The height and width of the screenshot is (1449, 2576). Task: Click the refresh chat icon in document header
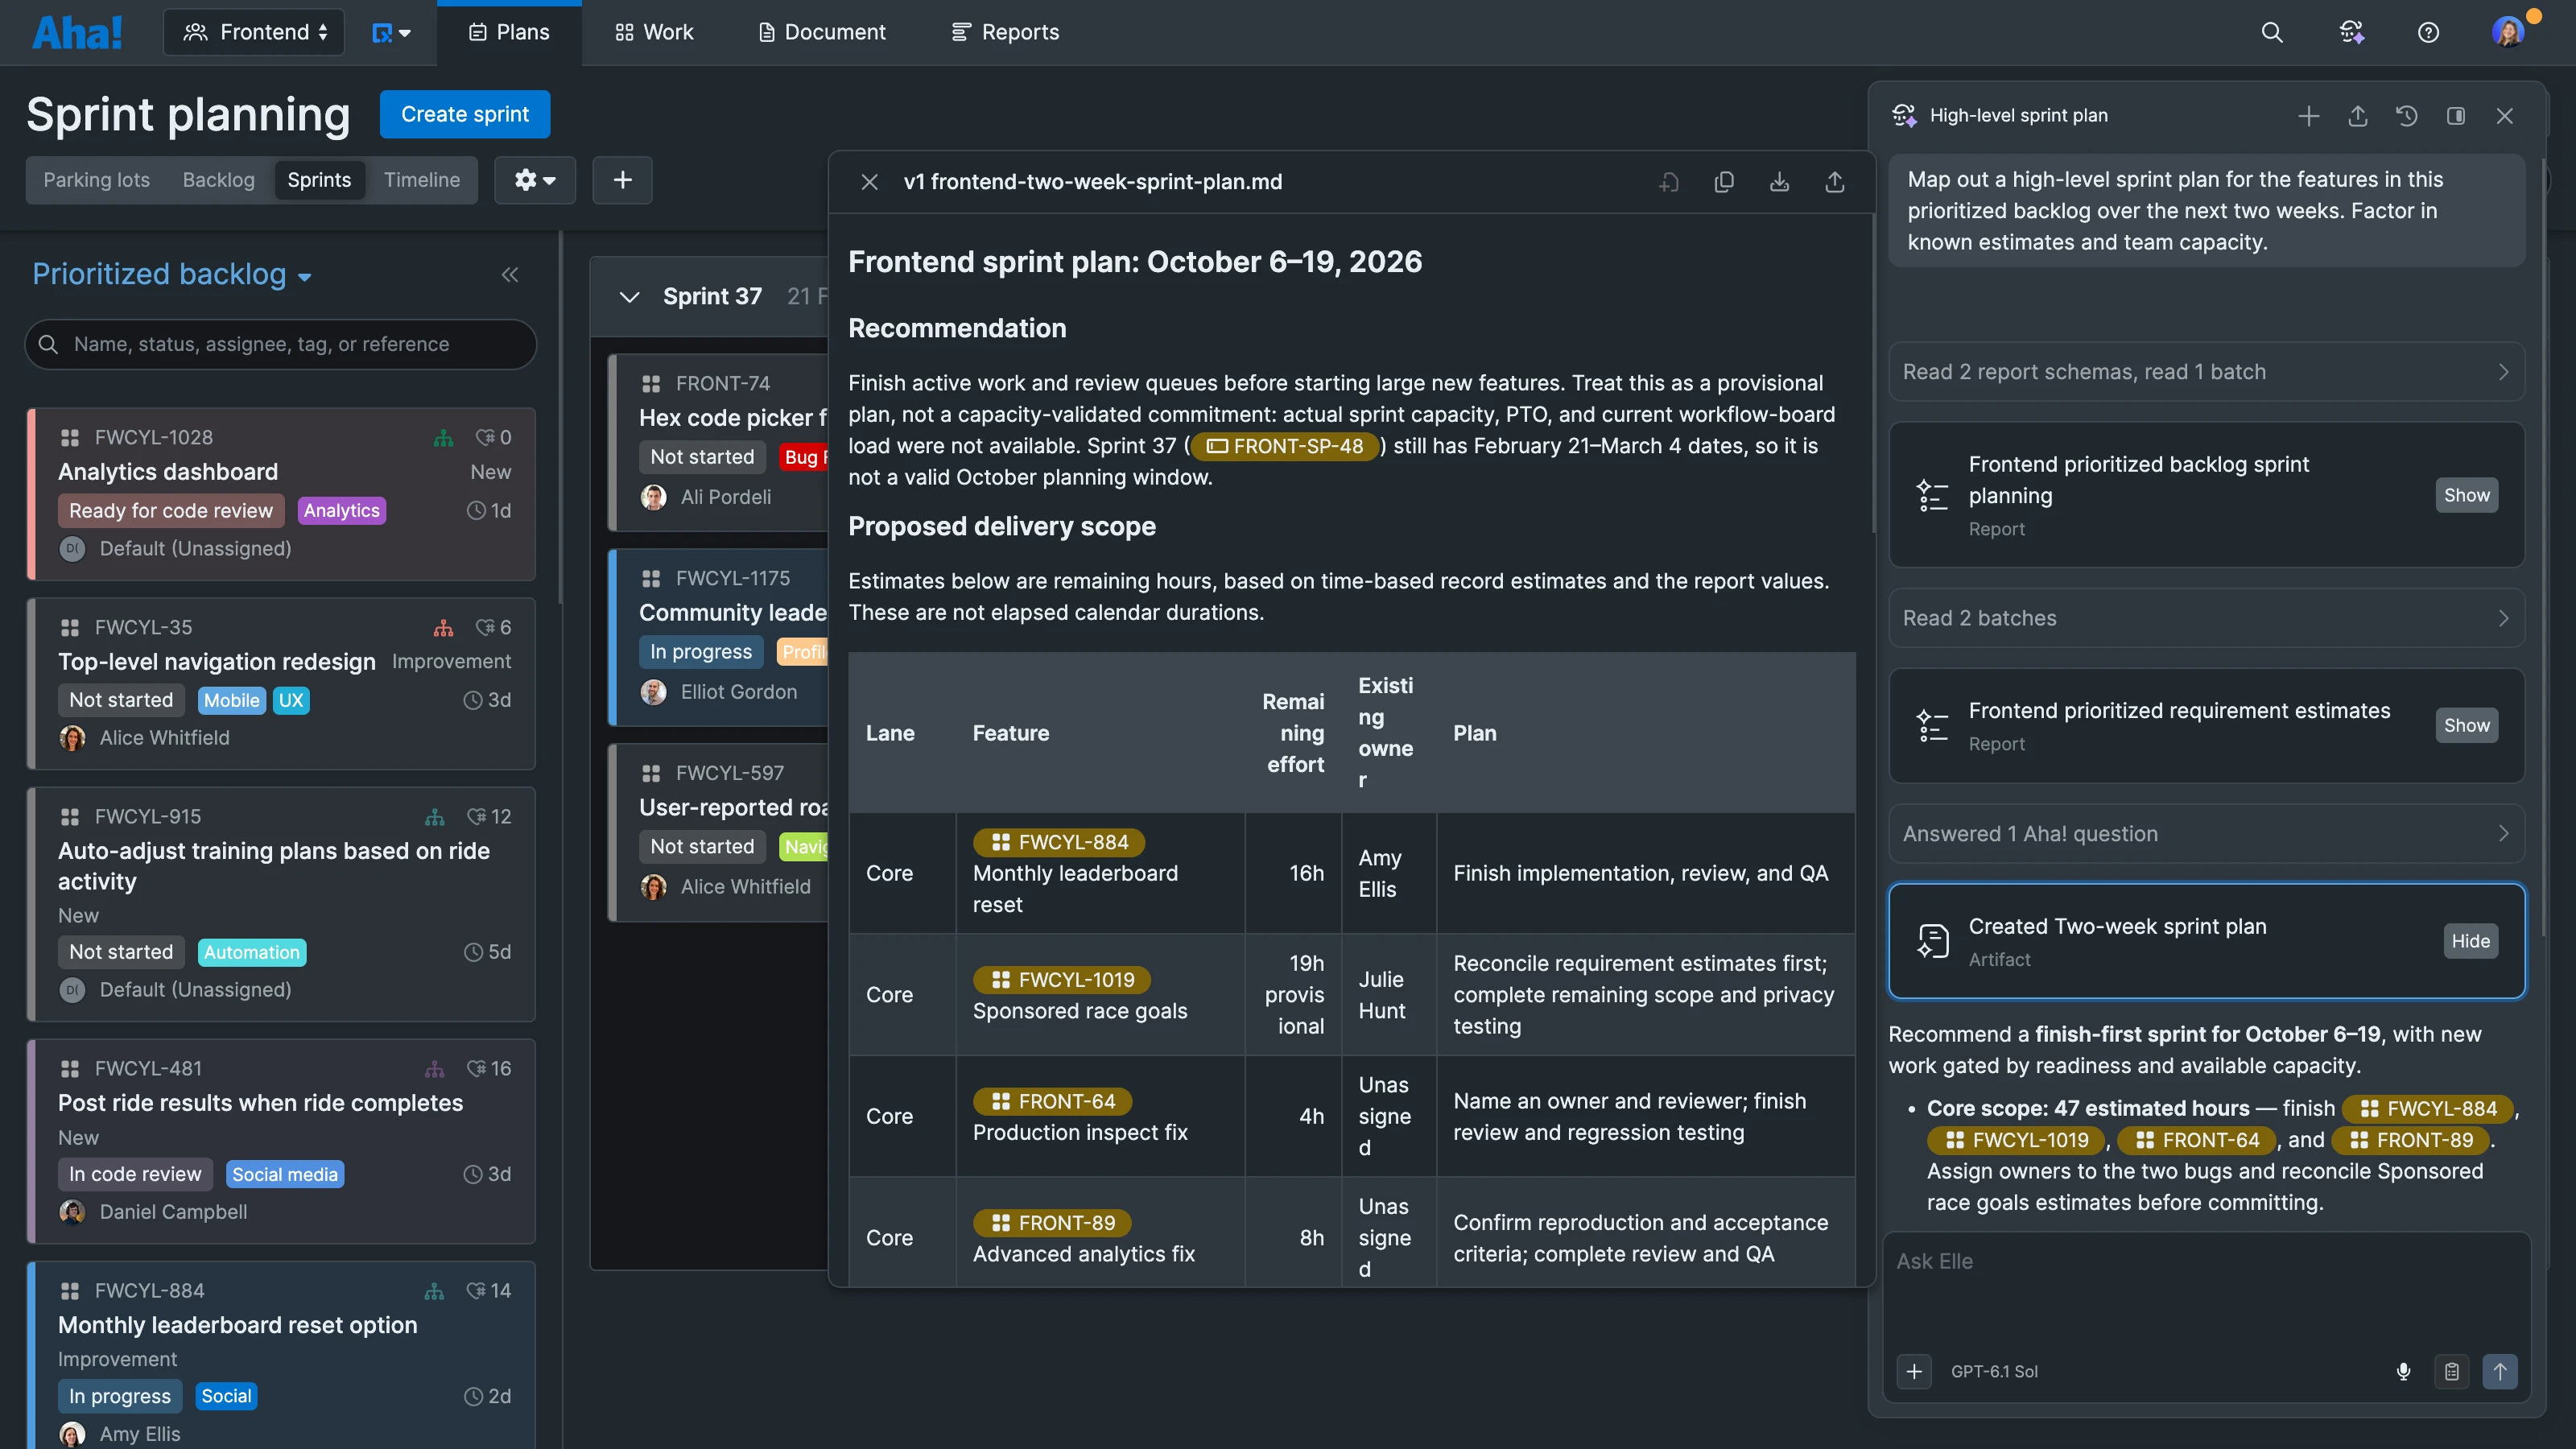1669,182
